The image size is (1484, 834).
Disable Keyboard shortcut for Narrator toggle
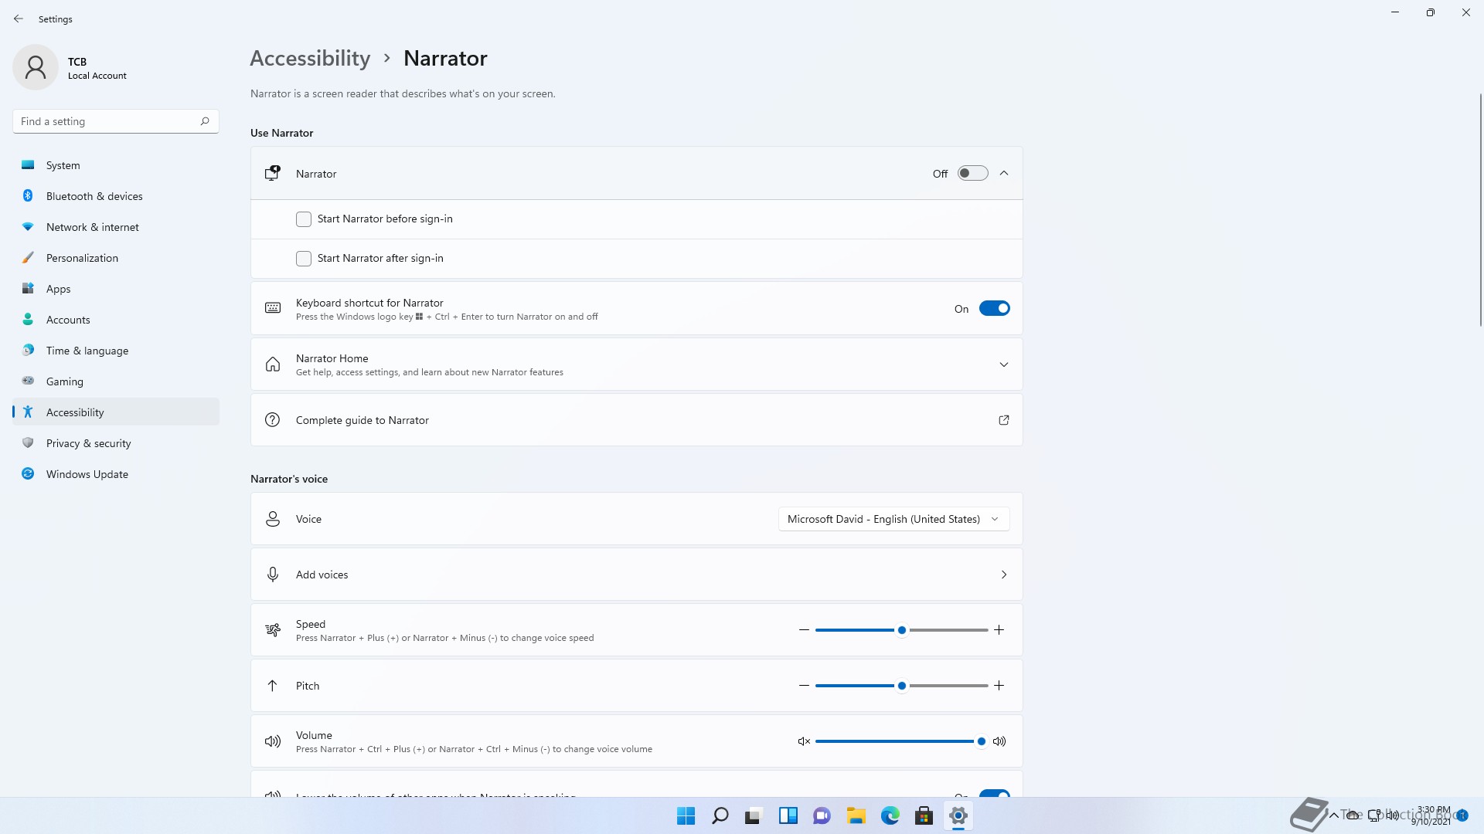[x=994, y=308]
